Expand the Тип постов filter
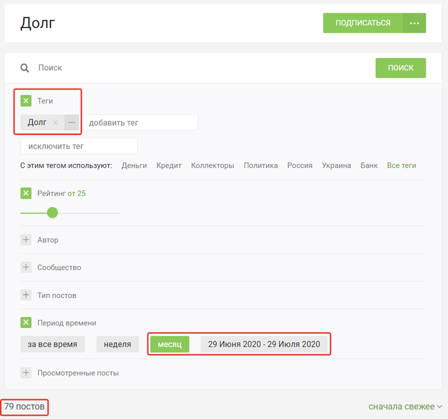 pyautogui.click(x=26, y=295)
